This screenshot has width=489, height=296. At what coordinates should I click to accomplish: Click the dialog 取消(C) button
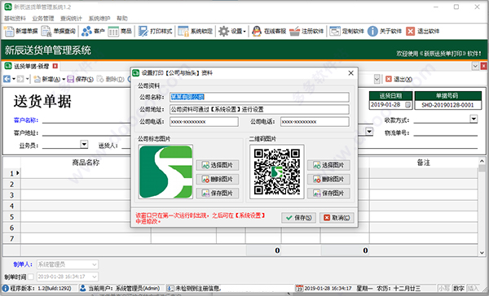337,218
